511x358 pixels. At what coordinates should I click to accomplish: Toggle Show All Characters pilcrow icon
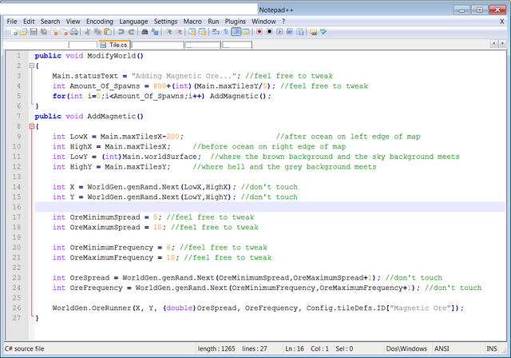pyautogui.click(x=225, y=32)
